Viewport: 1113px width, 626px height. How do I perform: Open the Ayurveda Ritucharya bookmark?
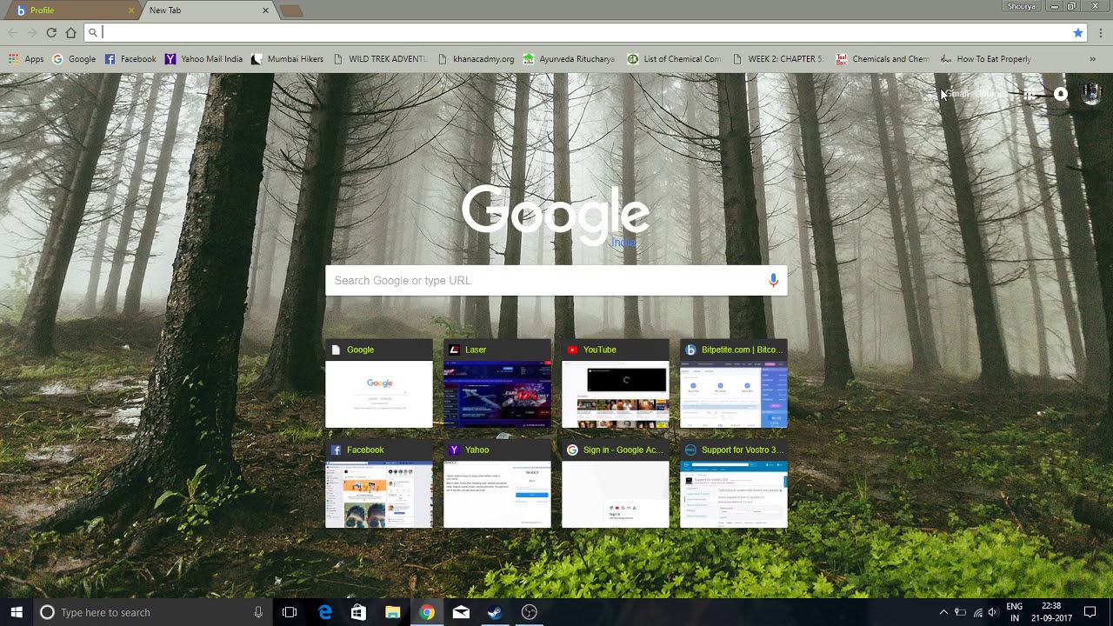pos(569,59)
